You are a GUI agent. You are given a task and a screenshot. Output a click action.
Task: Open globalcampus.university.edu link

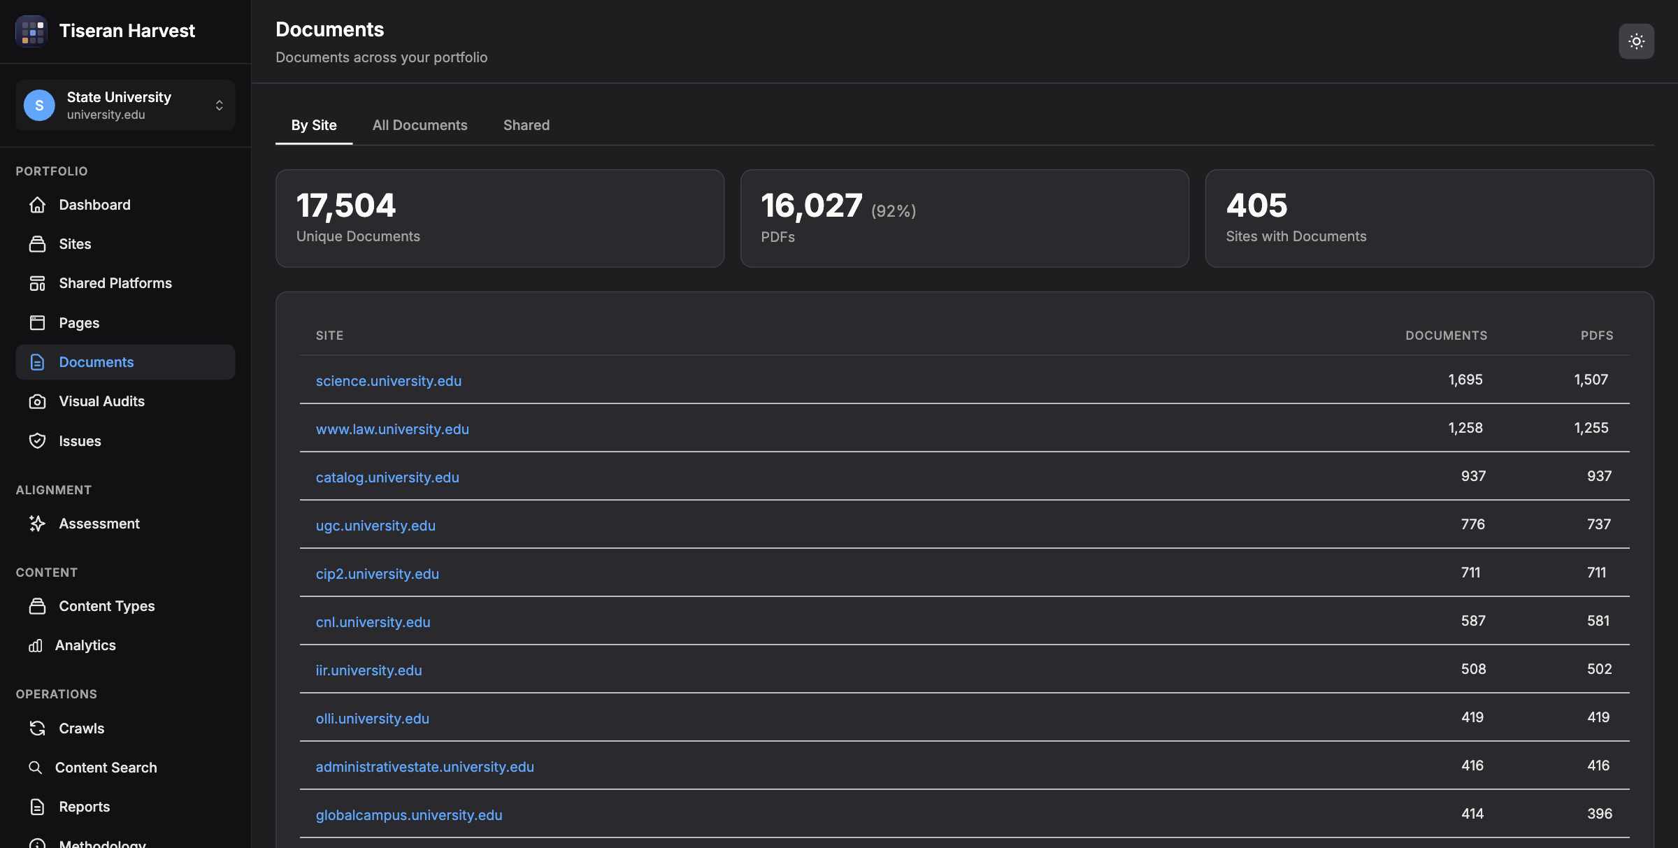408,815
